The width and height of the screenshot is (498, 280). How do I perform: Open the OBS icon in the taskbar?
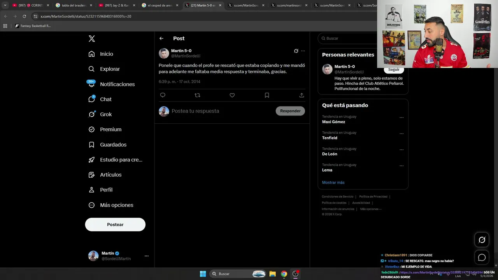296,274
